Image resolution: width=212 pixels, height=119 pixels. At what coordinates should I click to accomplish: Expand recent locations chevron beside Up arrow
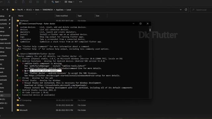(x=3, y=10)
